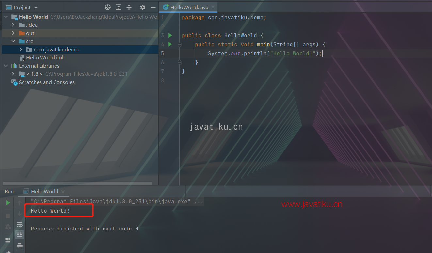Viewport: 432px width, 253px height.
Task: Click the Collapse All icon in Project panel
Action: (129, 7)
